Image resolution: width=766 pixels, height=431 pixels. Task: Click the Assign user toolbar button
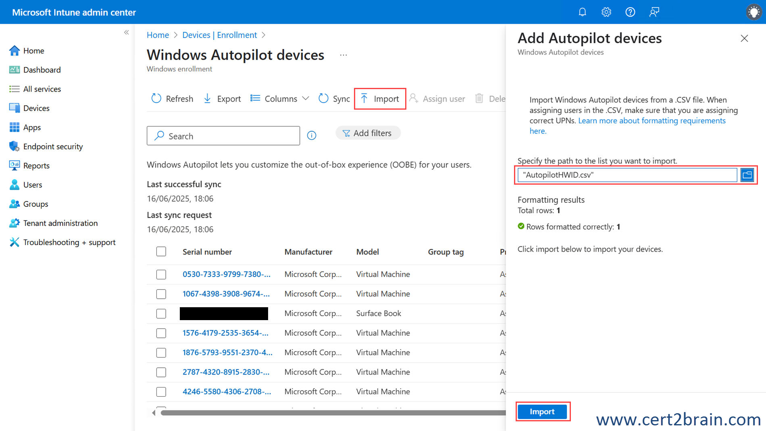click(437, 99)
